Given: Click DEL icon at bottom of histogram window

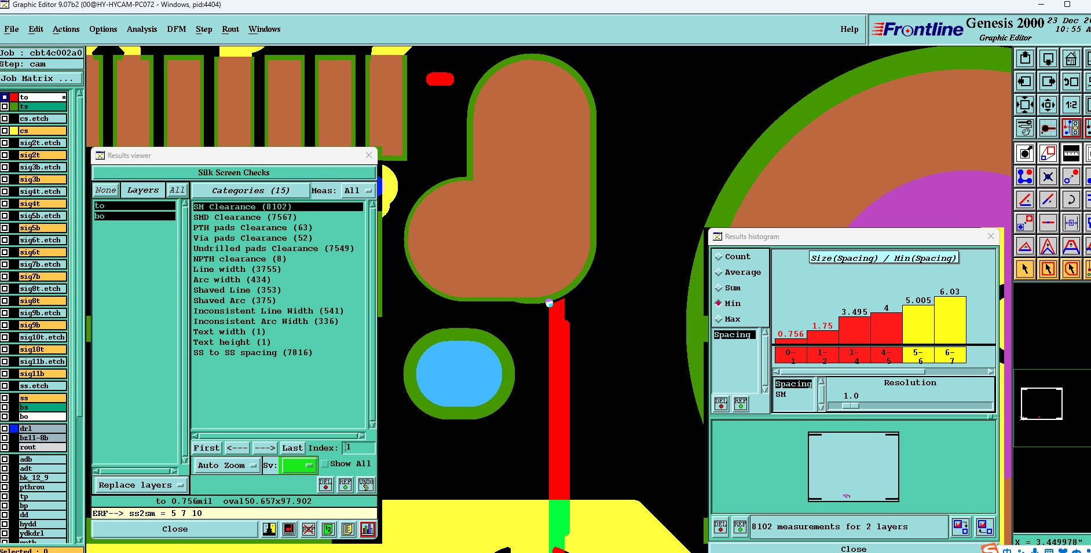Looking at the screenshot, I should (x=720, y=526).
